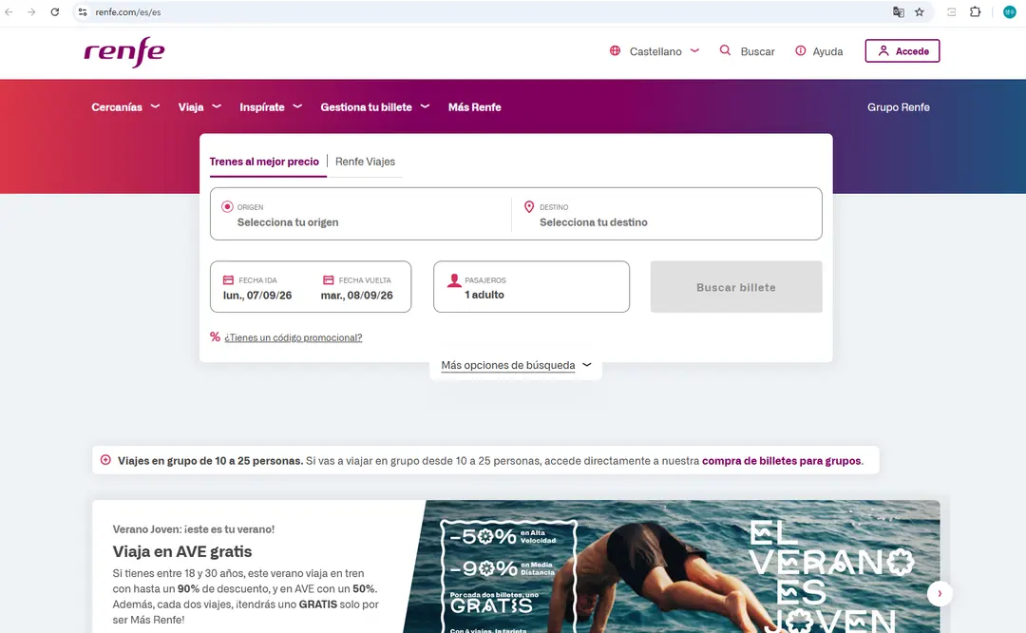The height and width of the screenshot is (633, 1026).
Task: Expand the Cercanías menu
Action: pos(125,106)
